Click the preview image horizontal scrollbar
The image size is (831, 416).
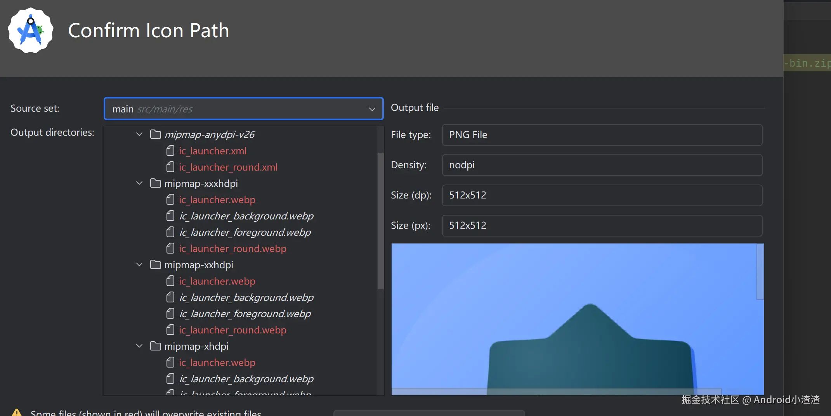pos(556,391)
